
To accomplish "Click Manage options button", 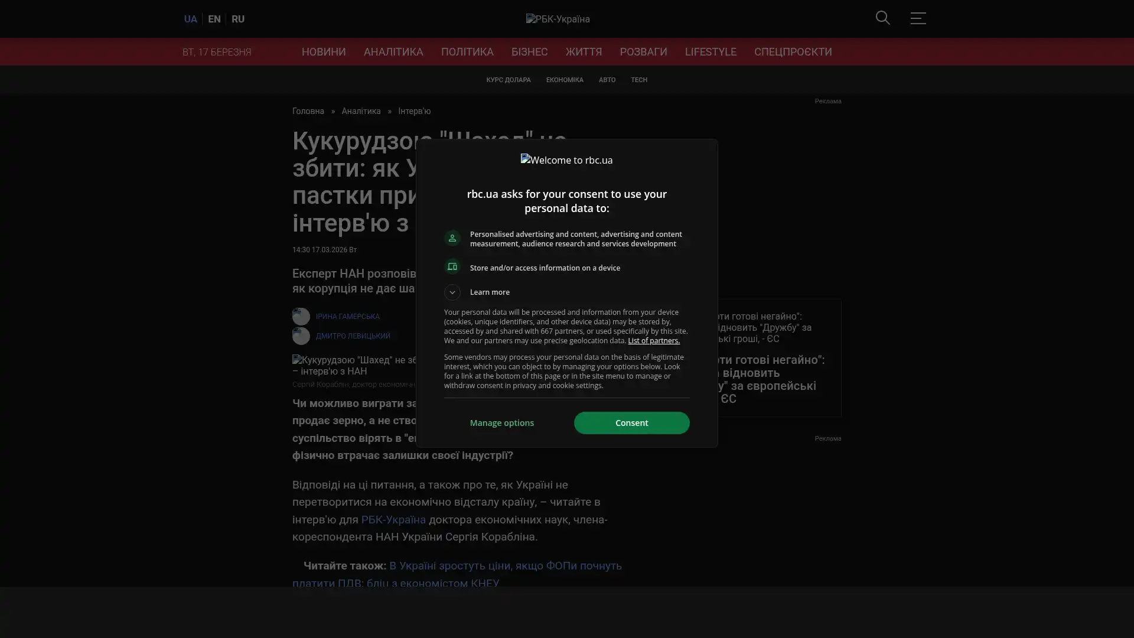I will pos(501,423).
